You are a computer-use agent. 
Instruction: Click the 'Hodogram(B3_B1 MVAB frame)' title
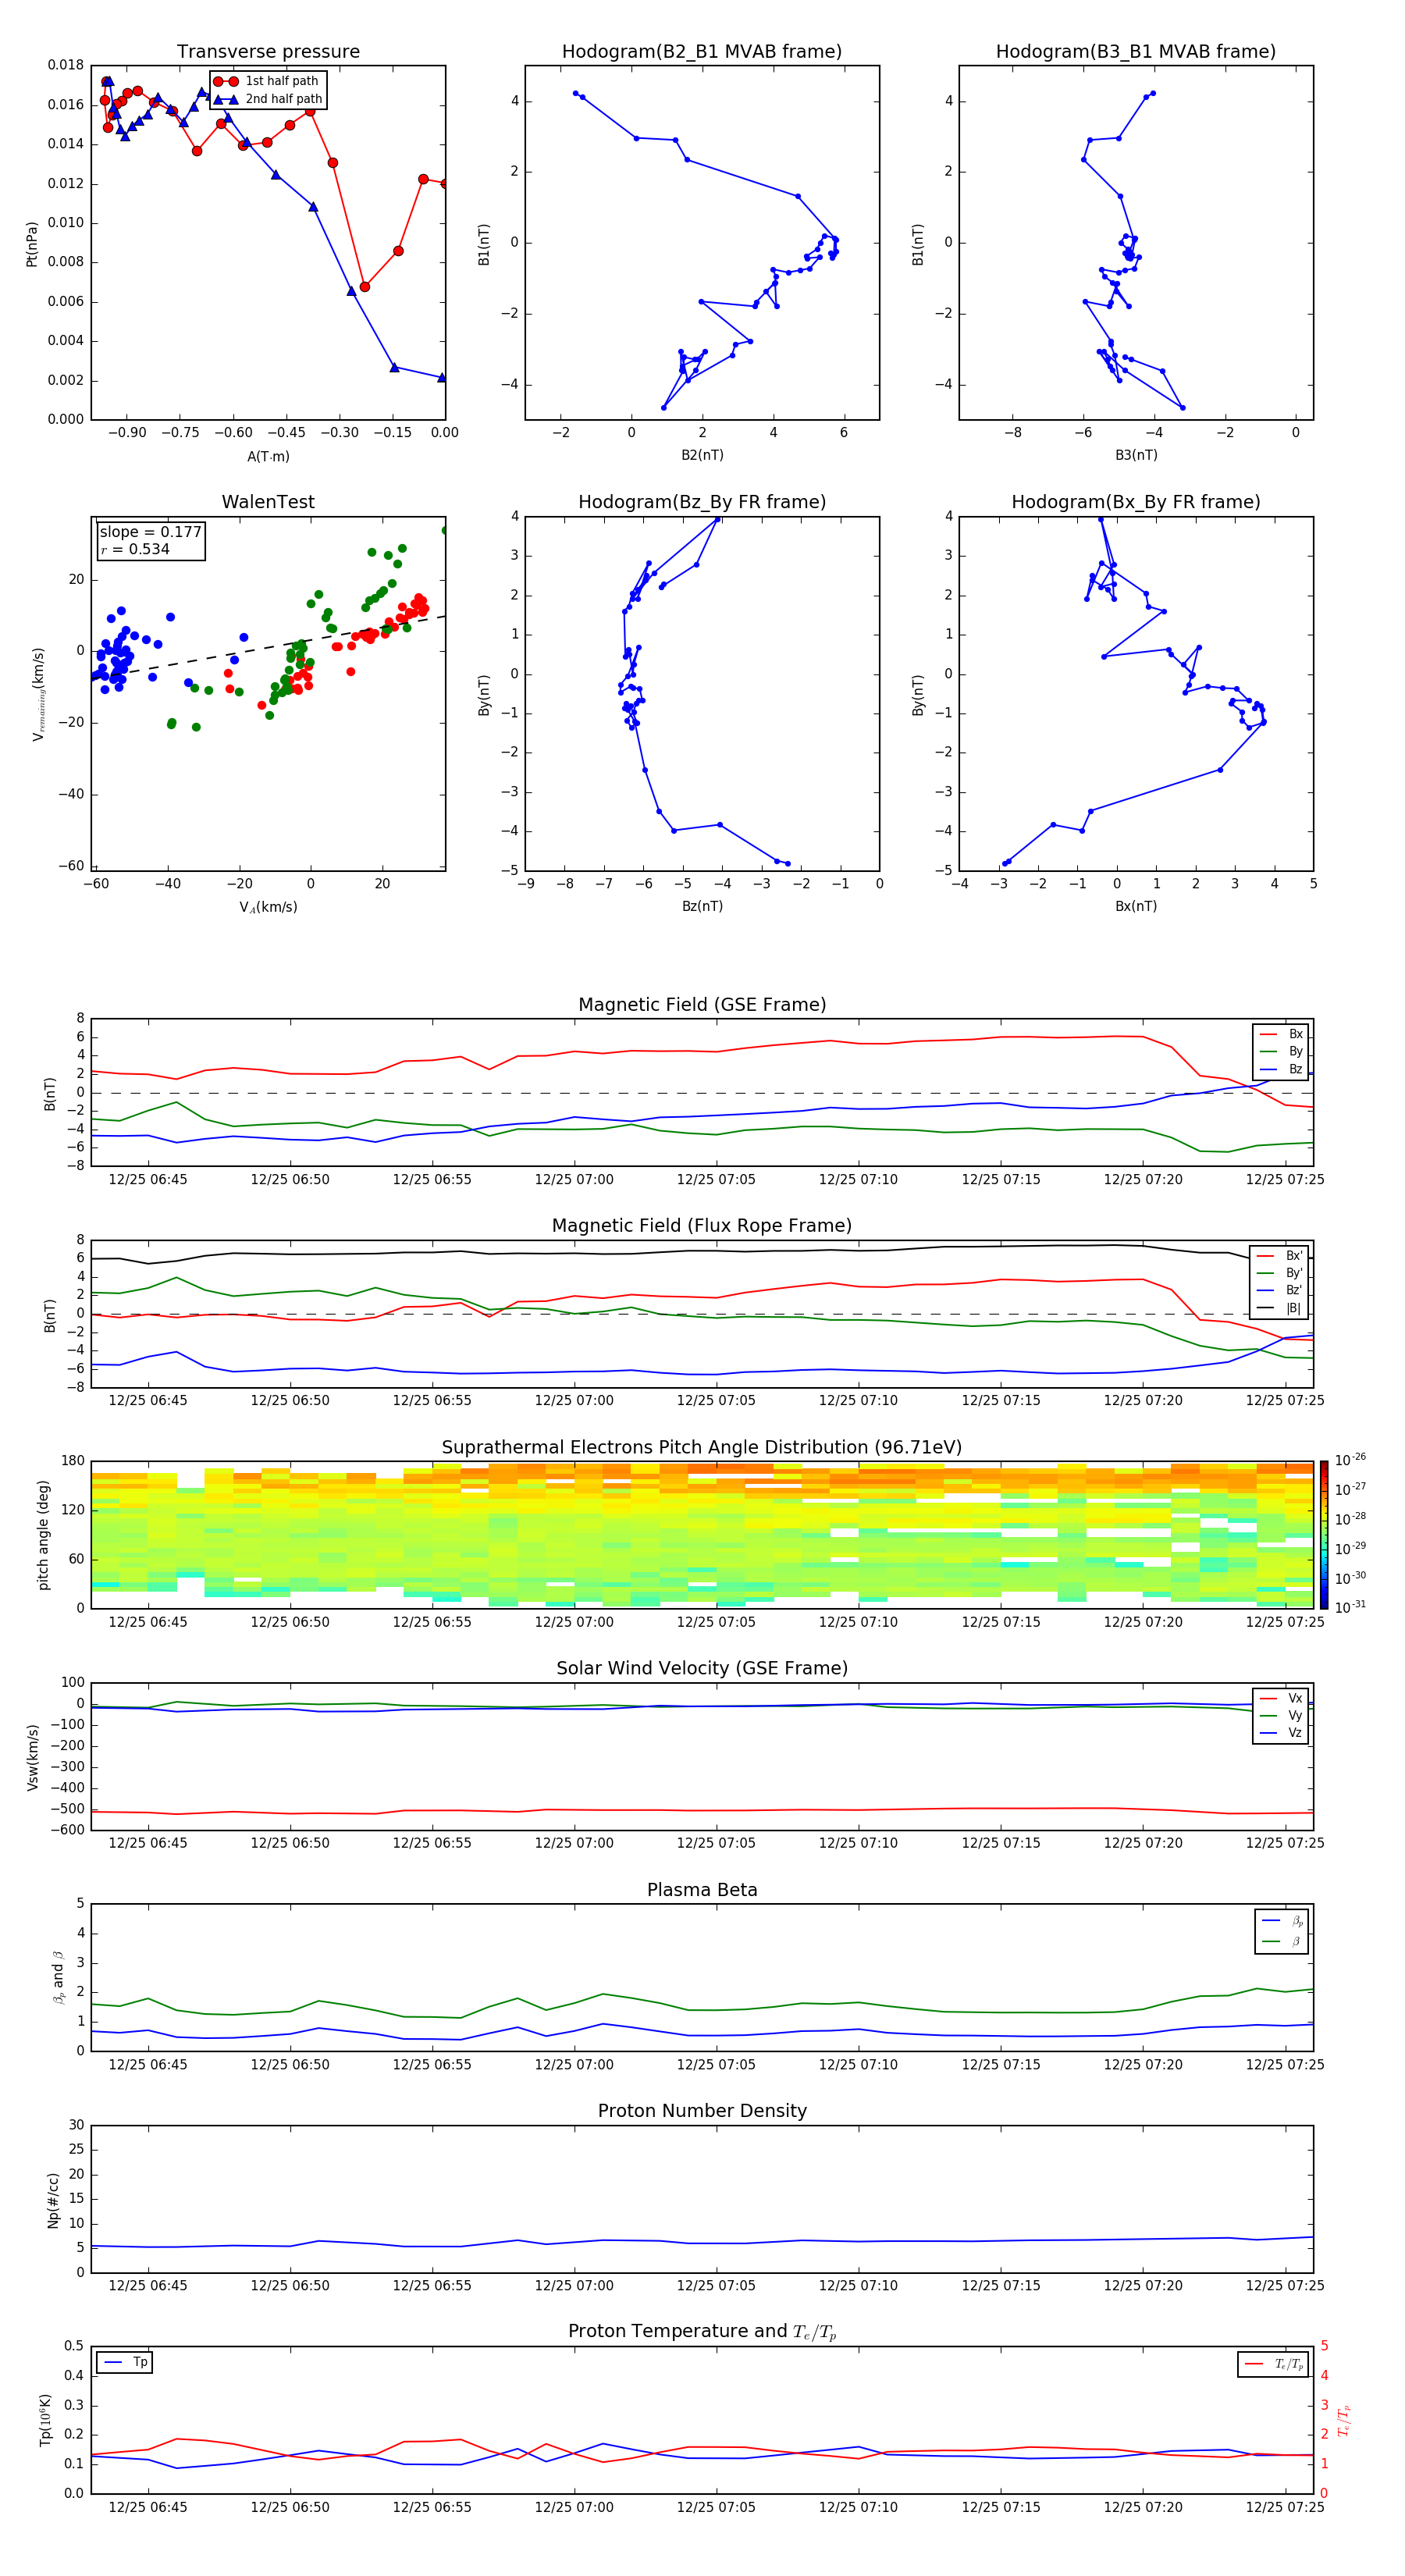pos(1136,51)
